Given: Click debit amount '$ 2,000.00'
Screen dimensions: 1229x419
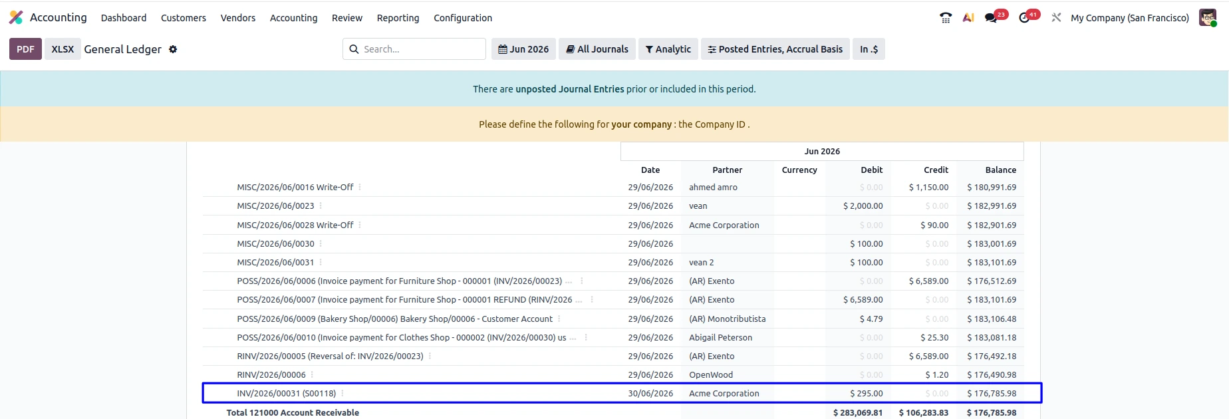Looking at the screenshot, I should [863, 206].
